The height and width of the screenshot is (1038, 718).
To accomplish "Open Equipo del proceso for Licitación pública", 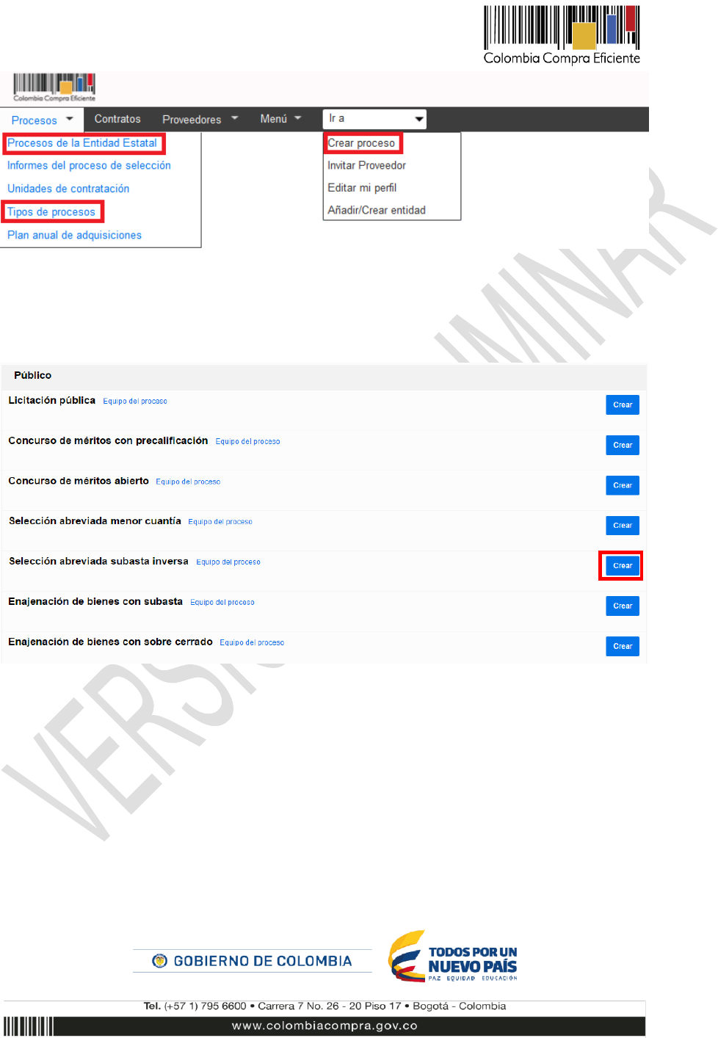I will 135,402.
